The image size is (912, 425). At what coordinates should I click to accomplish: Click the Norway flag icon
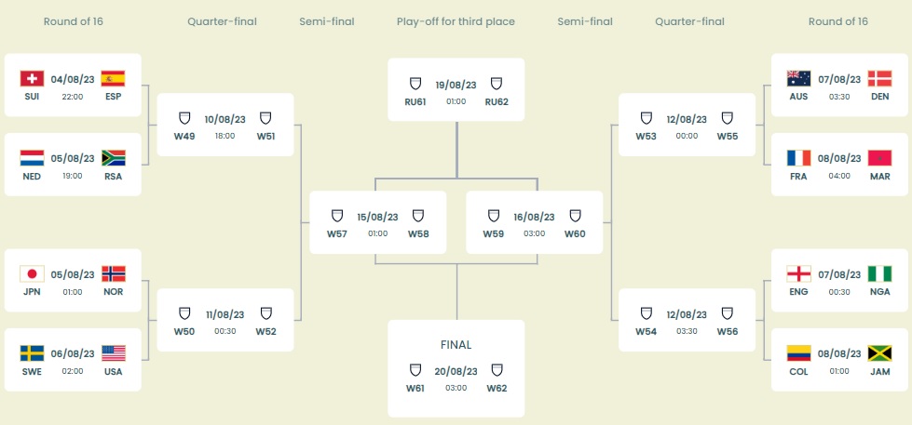pyautogui.click(x=113, y=273)
